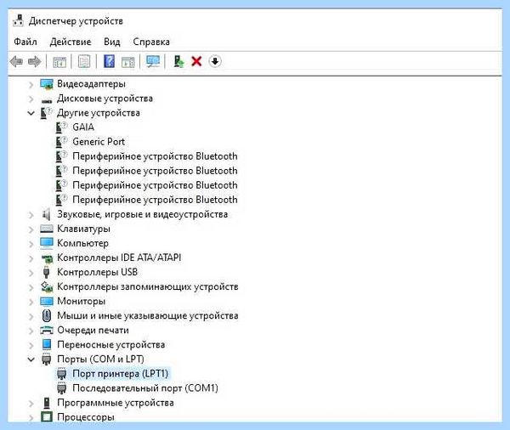Click the Контроллеры запоминающих устройств icon
The image size is (510, 430).
[47, 286]
